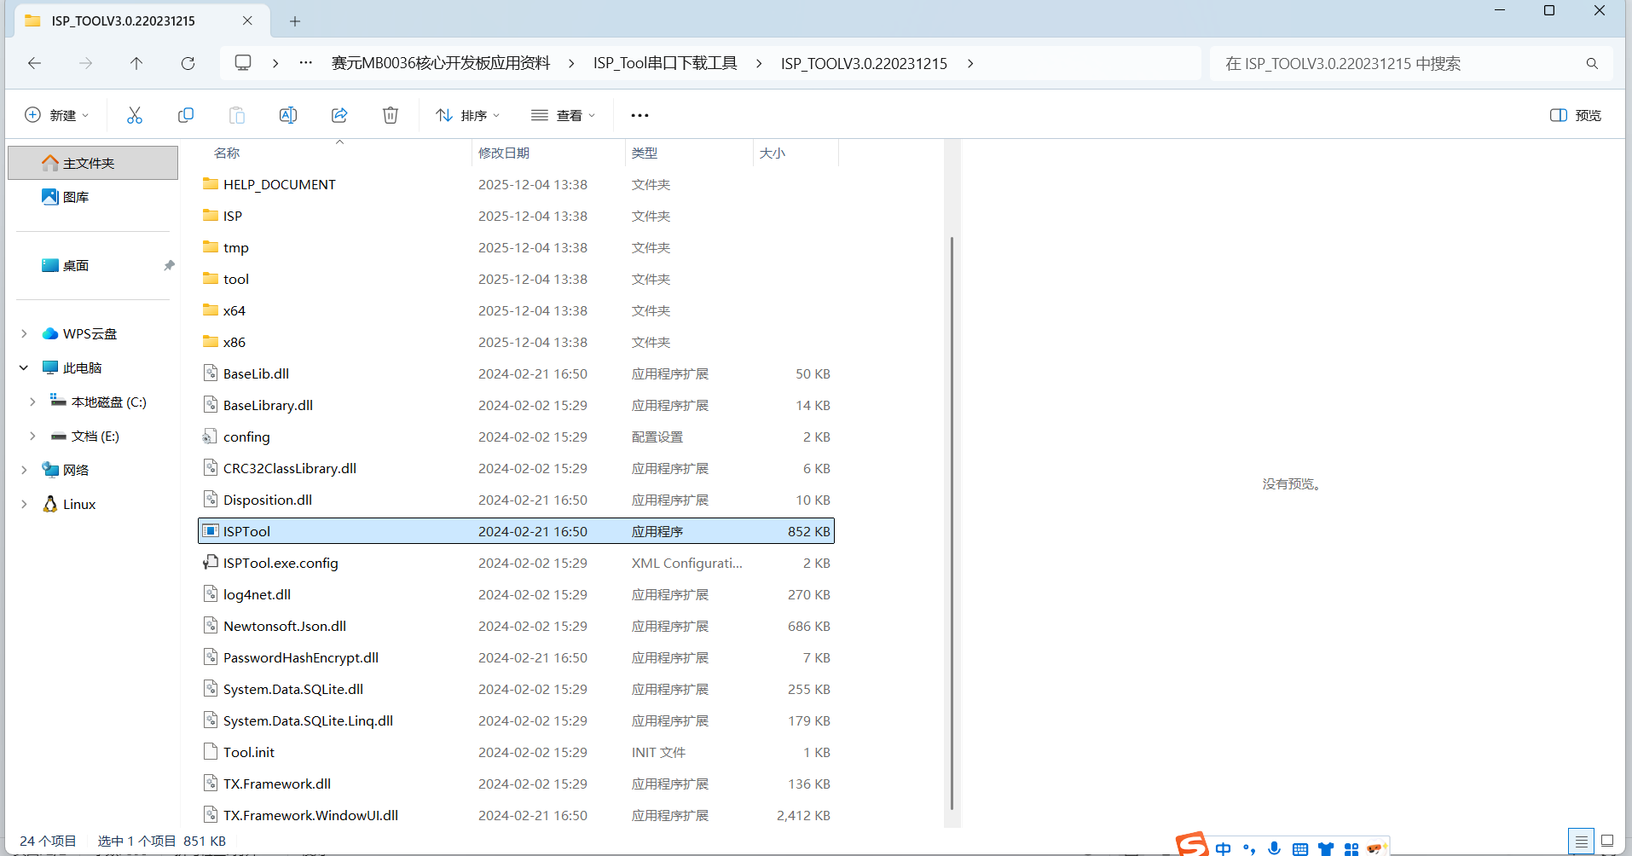Sort by 修改日期 column header
The height and width of the screenshot is (856, 1632).
(x=504, y=153)
